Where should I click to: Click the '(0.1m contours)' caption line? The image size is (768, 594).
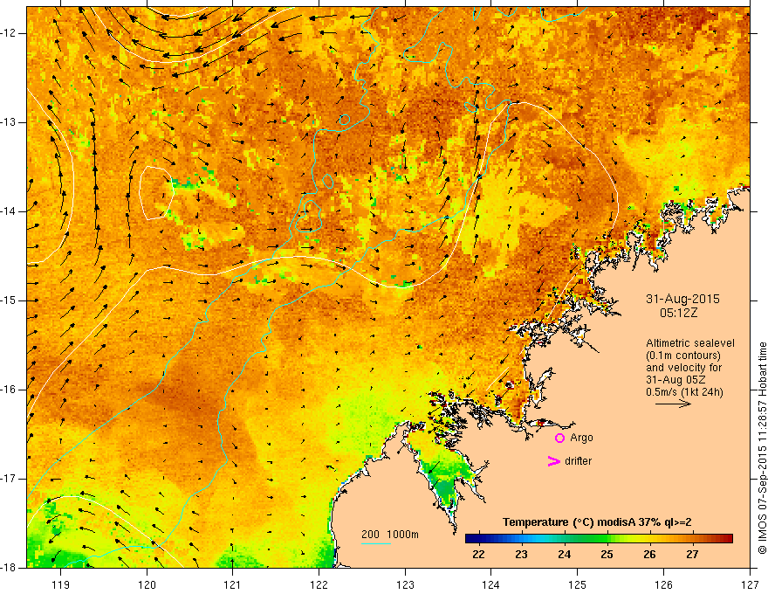[683, 356]
